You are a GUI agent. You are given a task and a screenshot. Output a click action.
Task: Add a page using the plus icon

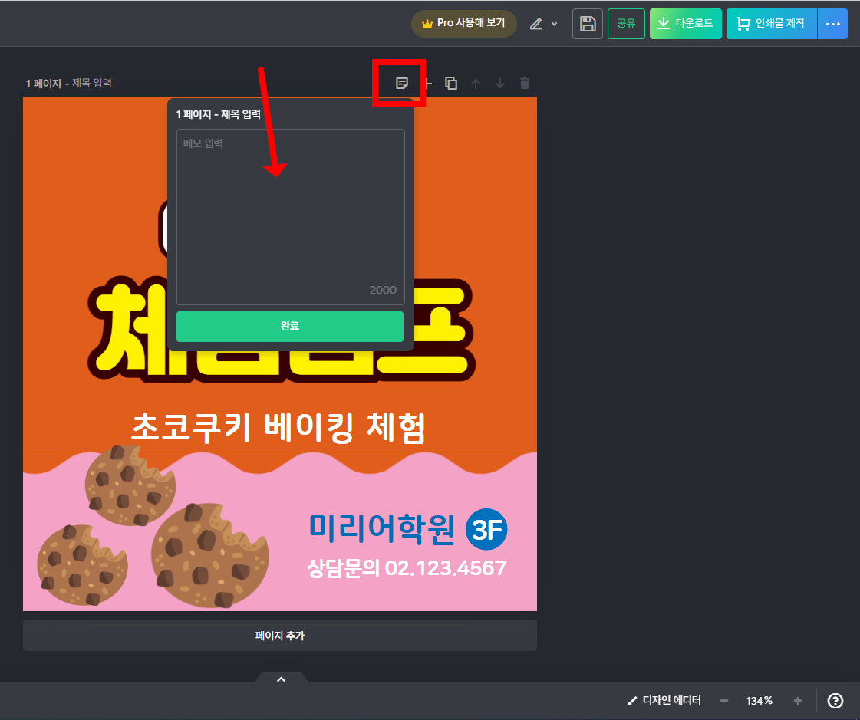pyautogui.click(x=427, y=83)
